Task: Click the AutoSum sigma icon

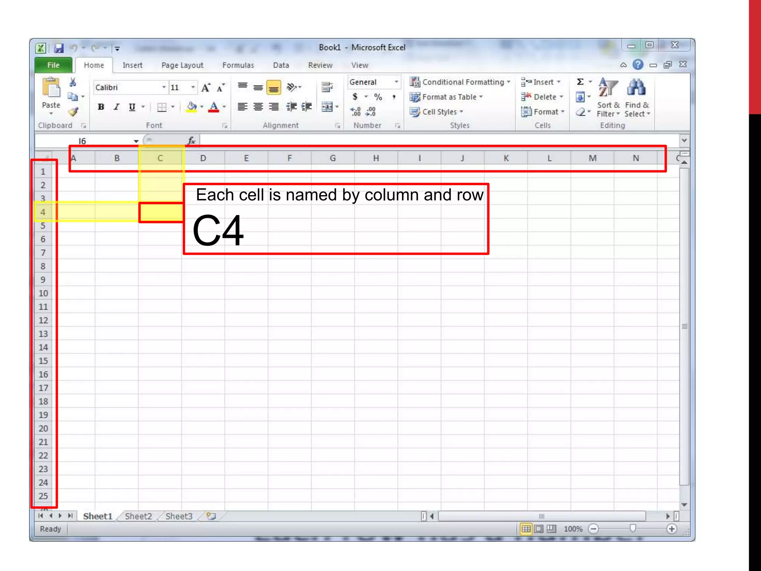Action: click(x=580, y=82)
